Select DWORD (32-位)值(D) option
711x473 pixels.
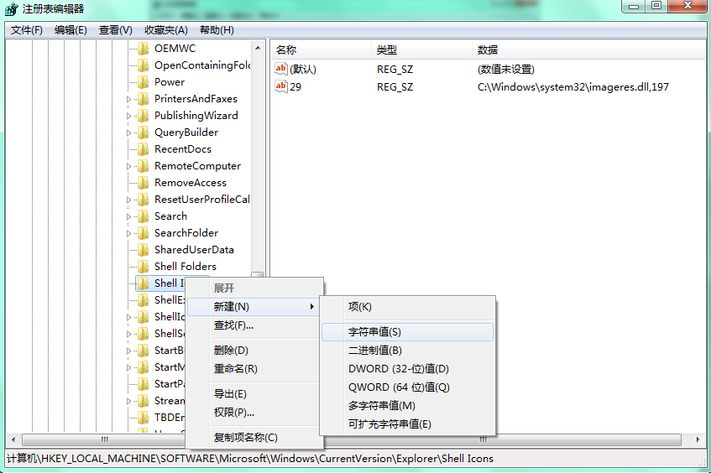click(x=407, y=369)
